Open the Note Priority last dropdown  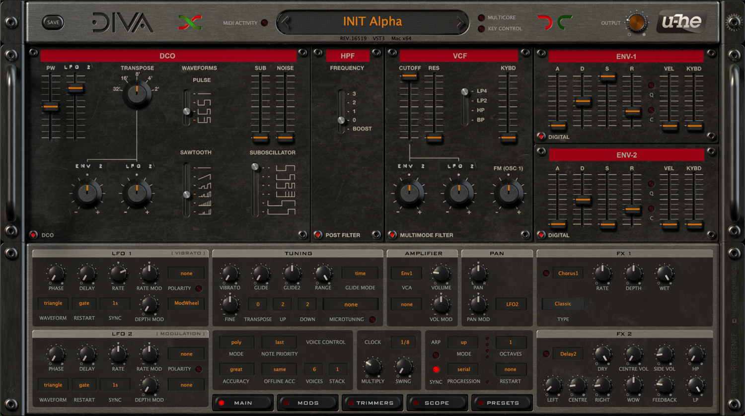tap(280, 342)
